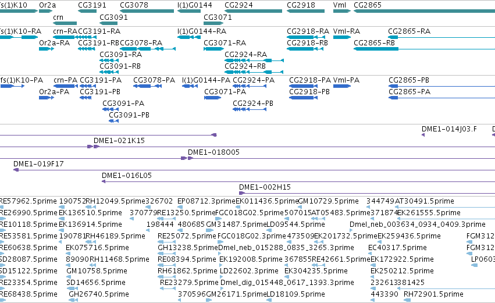Screen dimensions: 495x303
Task: Open the CG3078 gene label
Action: 134,5
